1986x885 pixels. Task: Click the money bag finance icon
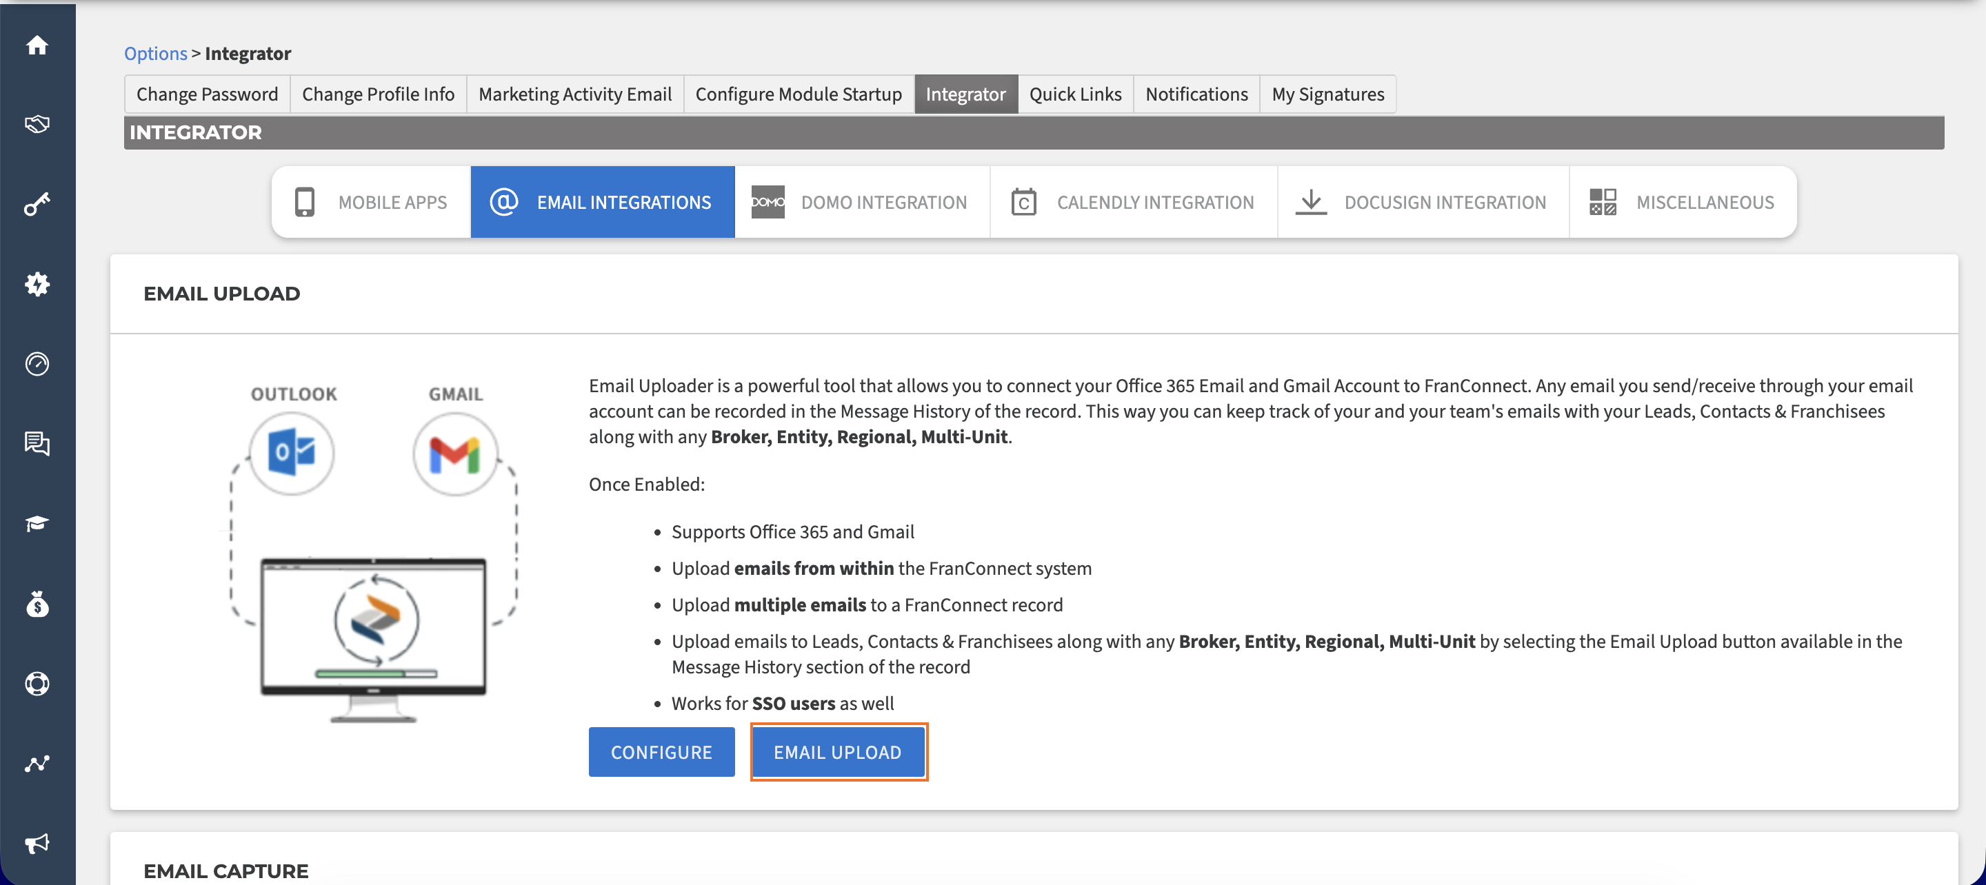pyautogui.click(x=37, y=604)
